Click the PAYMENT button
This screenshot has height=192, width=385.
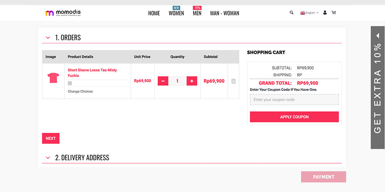[x=323, y=177]
